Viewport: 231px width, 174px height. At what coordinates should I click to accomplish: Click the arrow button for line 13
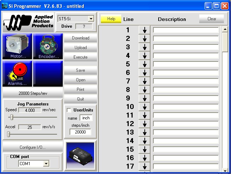(x=144, y=132)
